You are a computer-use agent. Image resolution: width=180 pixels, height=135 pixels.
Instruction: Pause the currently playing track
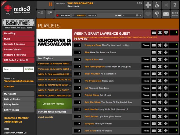pos(50,5)
